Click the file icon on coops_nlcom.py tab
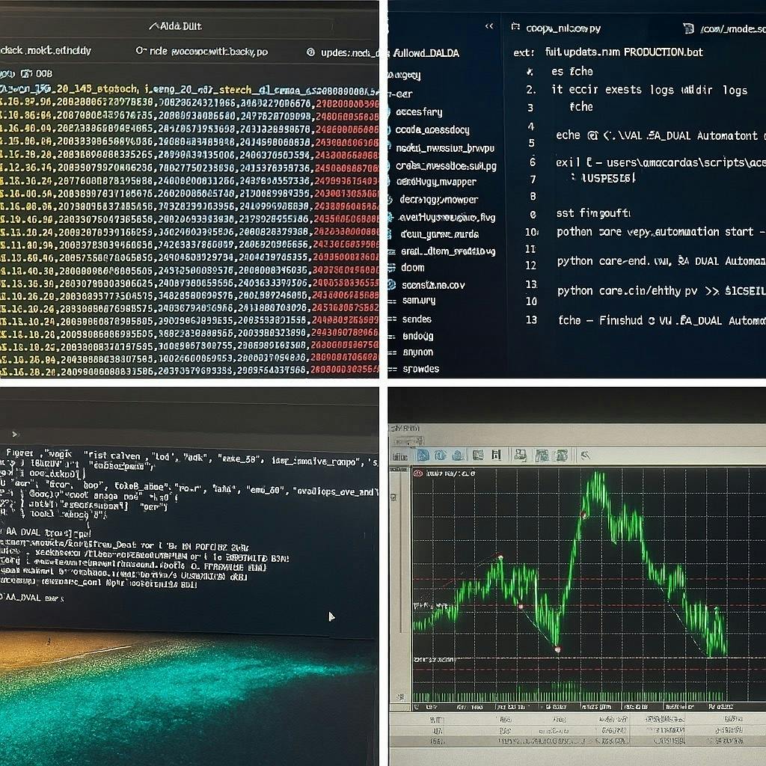 (515, 28)
